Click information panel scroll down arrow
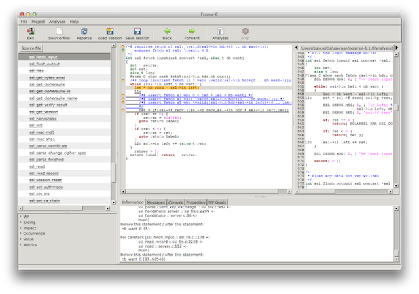 tap(396, 259)
